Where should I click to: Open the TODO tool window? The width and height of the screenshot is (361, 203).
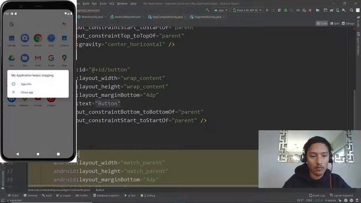[13, 196]
